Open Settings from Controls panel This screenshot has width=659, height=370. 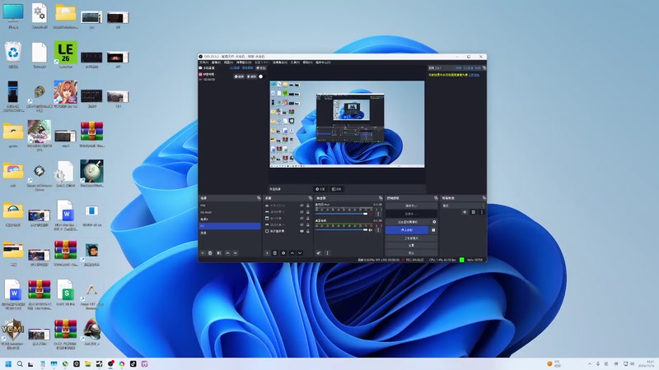pos(411,245)
